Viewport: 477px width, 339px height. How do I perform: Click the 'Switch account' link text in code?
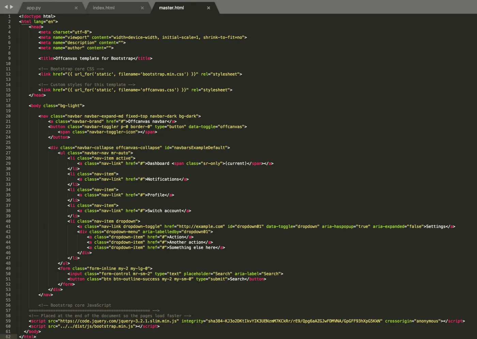click(x=165, y=211)
